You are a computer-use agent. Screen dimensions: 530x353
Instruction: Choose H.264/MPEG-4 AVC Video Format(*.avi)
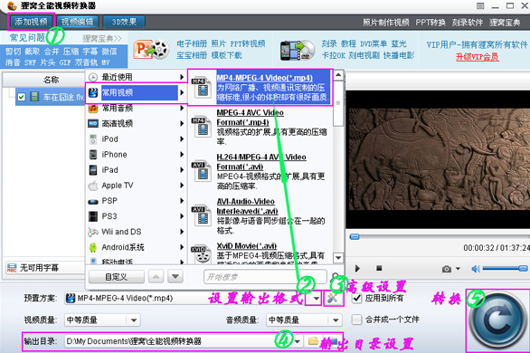(260, 171)
